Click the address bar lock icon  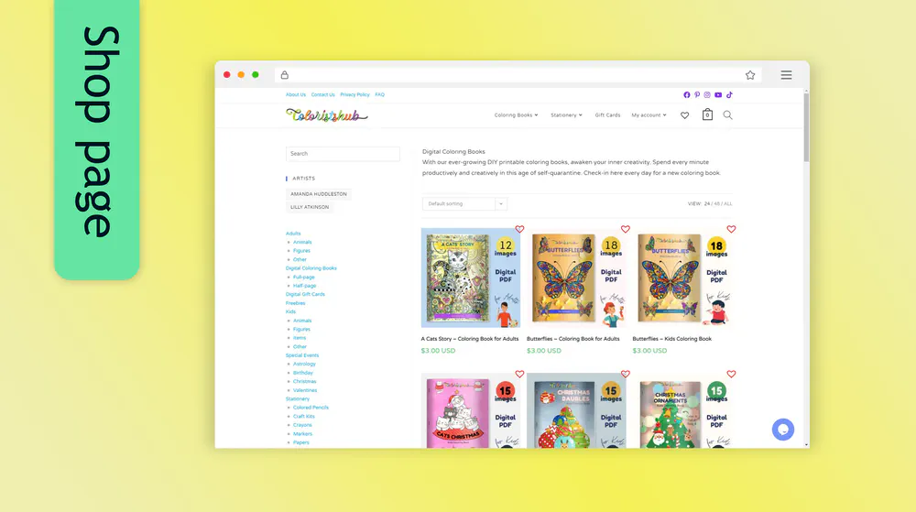click(x=285, y=75)
